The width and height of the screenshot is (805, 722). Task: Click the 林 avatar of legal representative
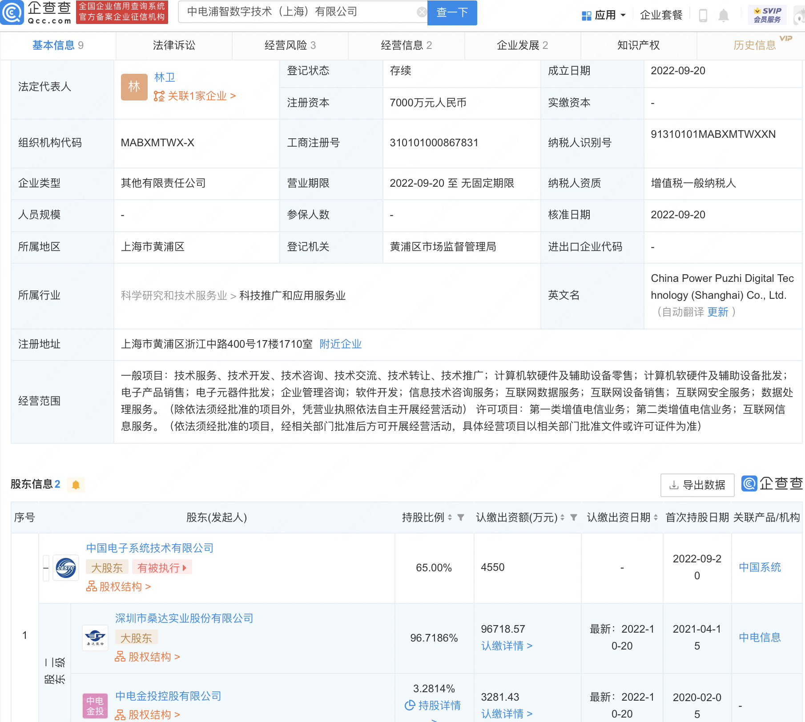[134, 87]
